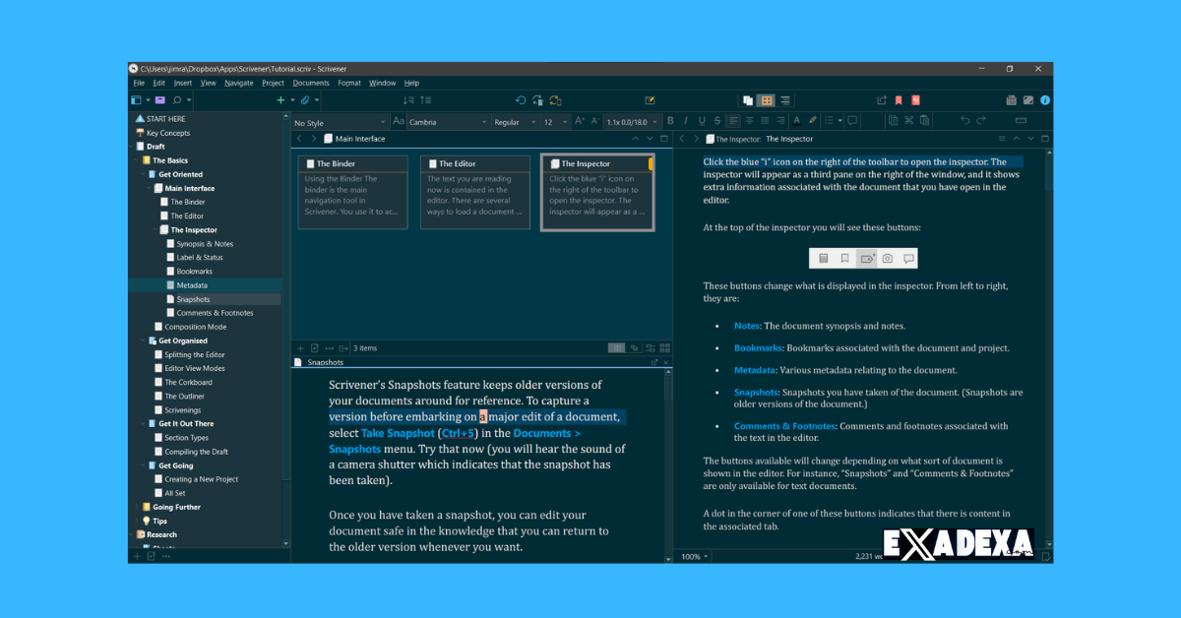Open the Navigate menu
The image size is (1181, 618).
(x=237, y=83)
